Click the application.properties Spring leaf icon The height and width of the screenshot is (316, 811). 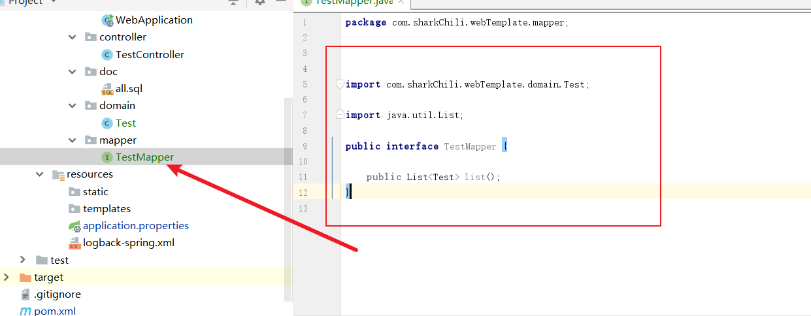click(x=74, y=226)
